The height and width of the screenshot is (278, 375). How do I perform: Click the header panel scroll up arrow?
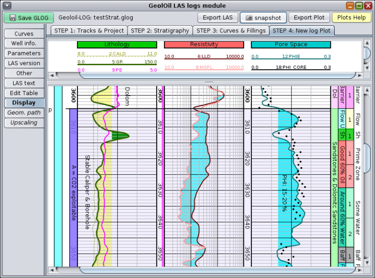[x=367, y=43]
